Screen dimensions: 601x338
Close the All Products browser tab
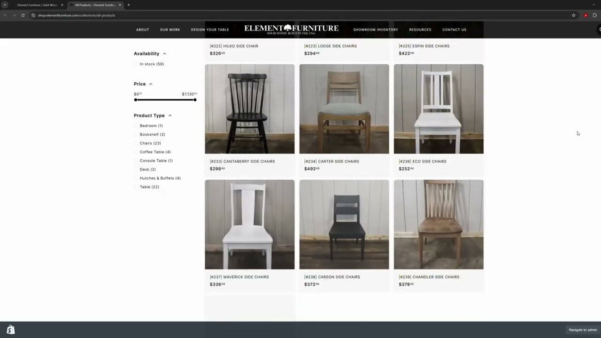click(120, 5)
